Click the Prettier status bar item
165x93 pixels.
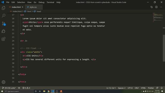point(151,88)
